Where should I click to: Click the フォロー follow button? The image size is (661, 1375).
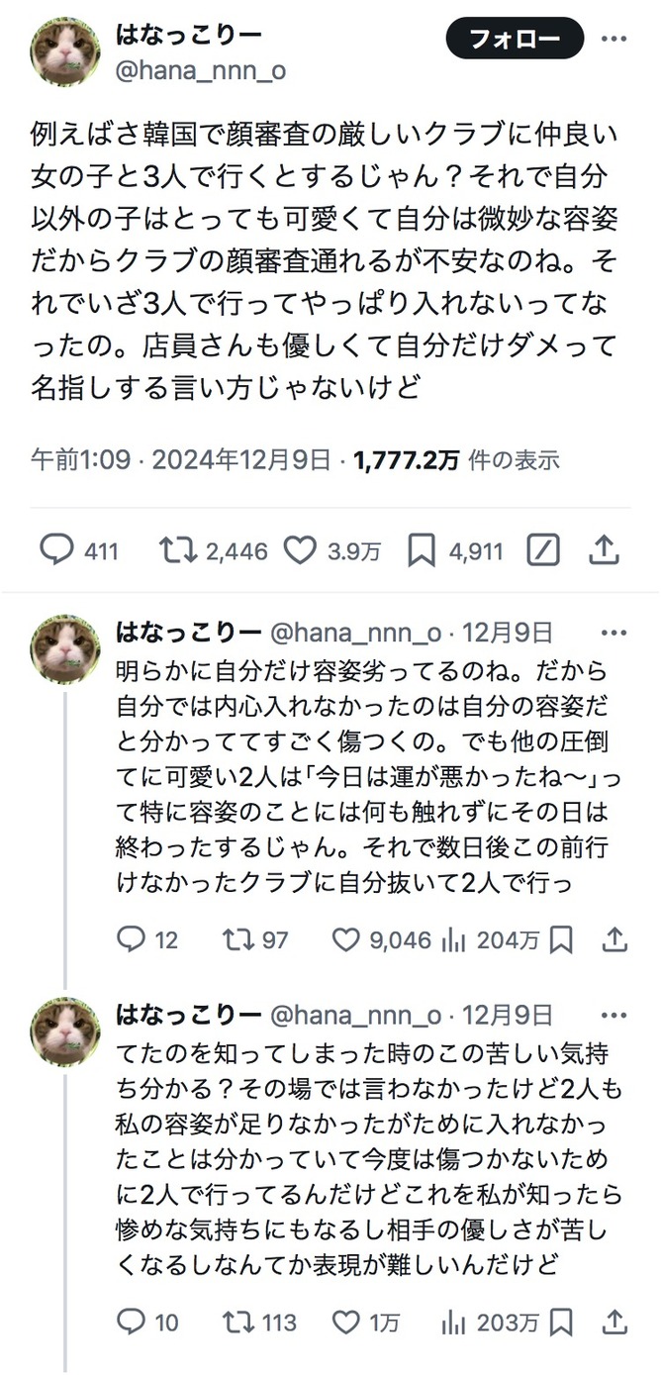pos(515,40)
